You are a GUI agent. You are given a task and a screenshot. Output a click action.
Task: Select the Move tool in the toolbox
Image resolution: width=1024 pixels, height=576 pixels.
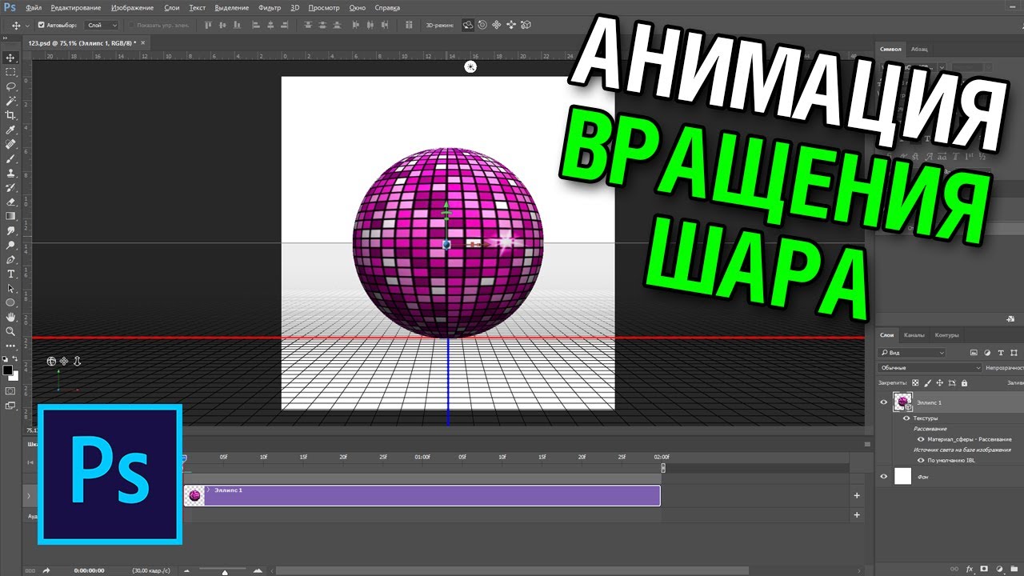coord(11,58)
